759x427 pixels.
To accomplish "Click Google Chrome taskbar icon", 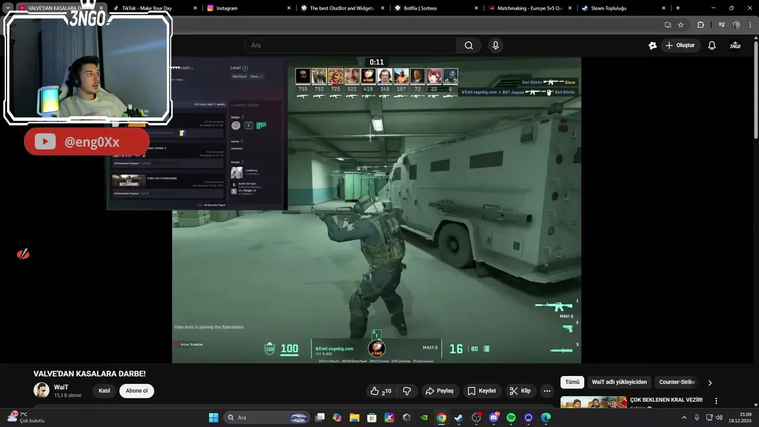I will click(441, 418).
